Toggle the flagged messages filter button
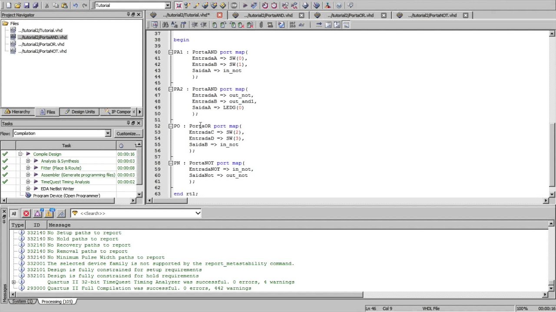Screen dimensions: 556x312 coord(61,213)
